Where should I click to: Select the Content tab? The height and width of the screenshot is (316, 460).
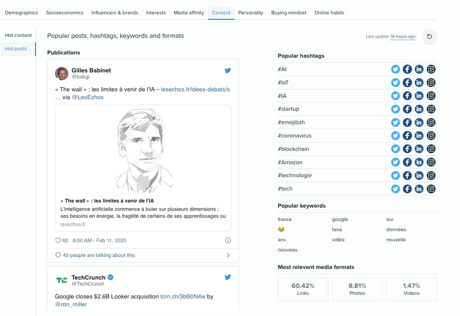pos(221,12)
